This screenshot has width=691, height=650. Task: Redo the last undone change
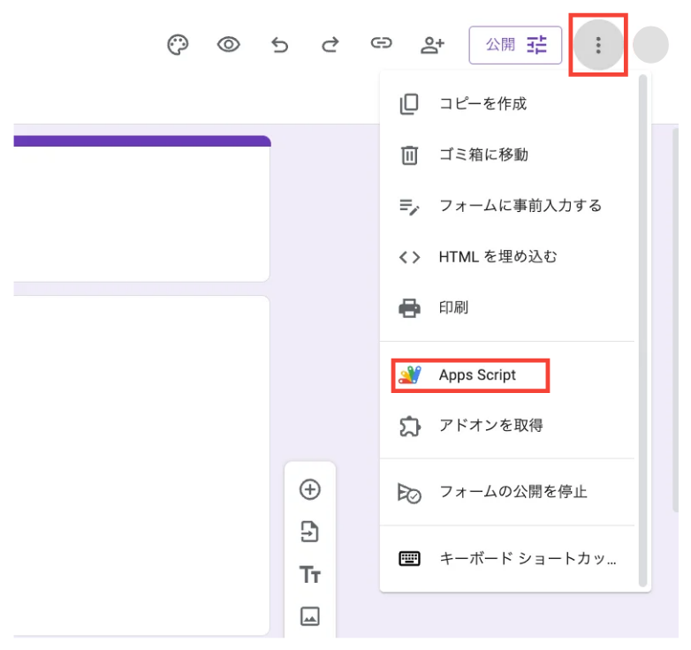[330, 45]
